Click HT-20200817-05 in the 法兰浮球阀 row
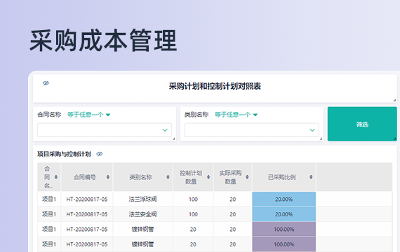400x252 pixels. (x=87, y=199)
